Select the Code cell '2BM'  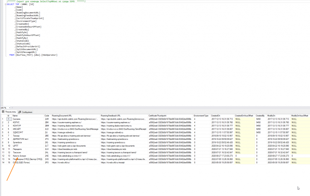[48, 126]
